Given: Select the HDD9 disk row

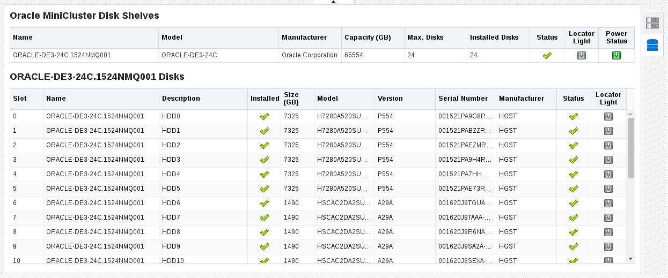Looking at the screenshot, I should tap(318, 246).
